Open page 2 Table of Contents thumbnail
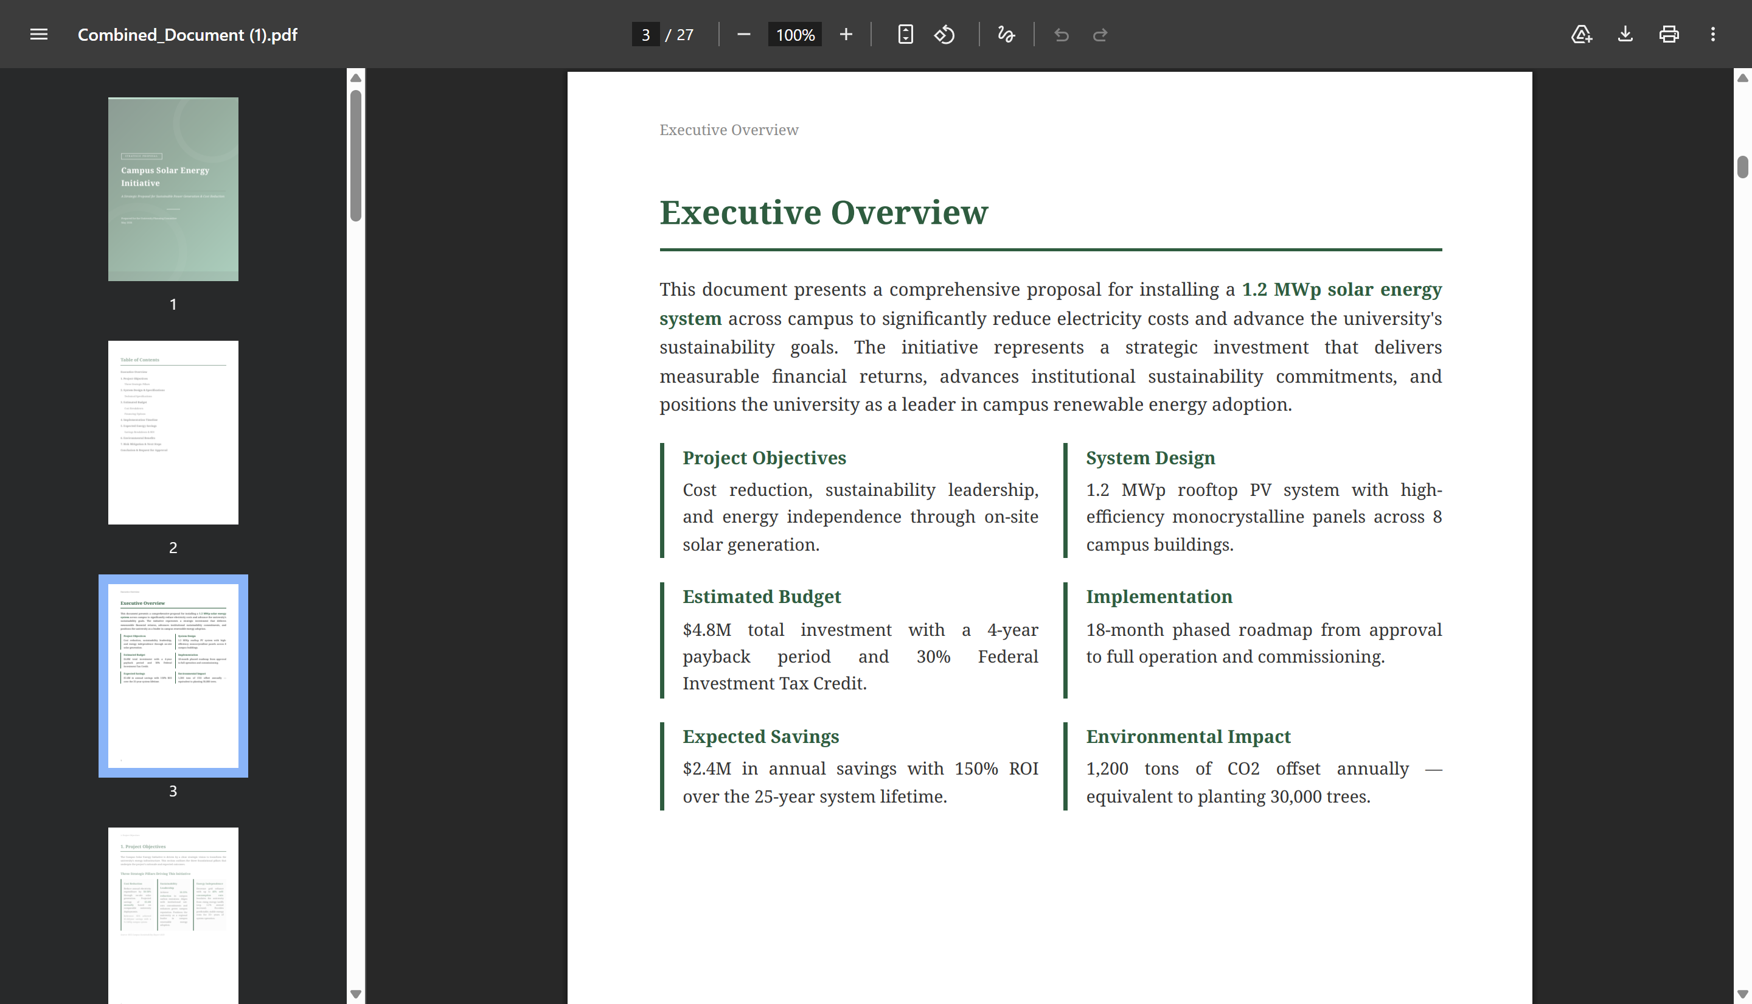 click(x=173, y=433)
